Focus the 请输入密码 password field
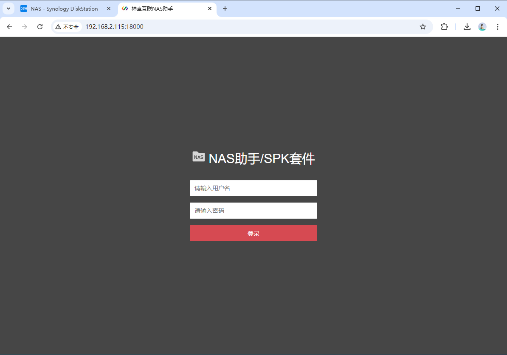 point(253,211)
